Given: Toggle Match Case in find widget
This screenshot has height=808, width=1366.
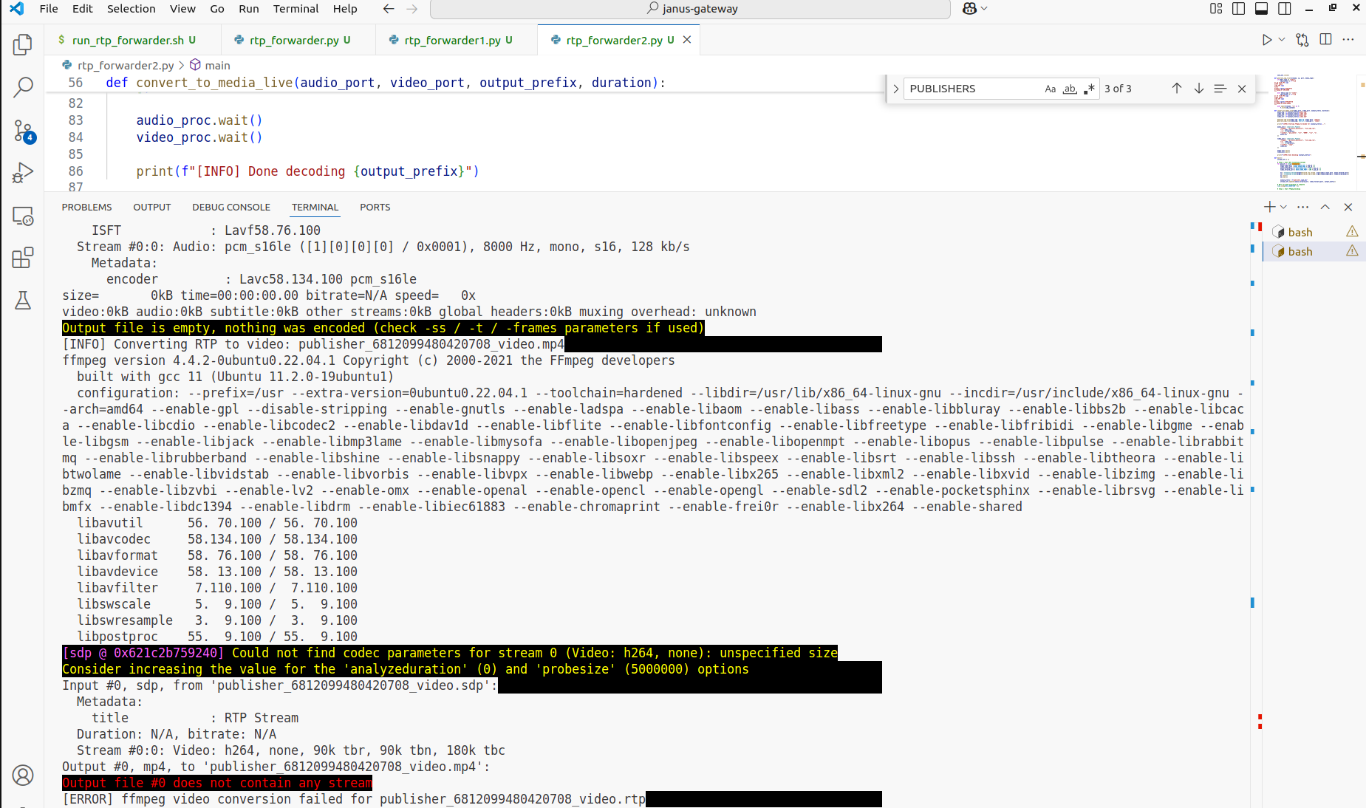Looking at the screenshot, I should (x=1051, y=89).
